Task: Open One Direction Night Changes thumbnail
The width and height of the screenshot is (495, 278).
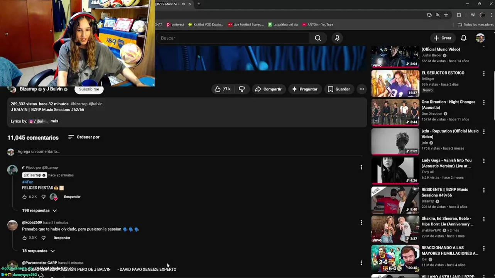Action: coord(395,113)
